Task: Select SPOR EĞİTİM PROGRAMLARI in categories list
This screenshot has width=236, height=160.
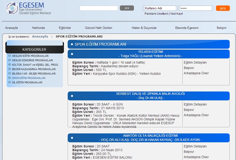Action: (29, 78)
